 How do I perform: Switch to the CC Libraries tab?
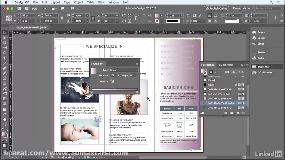pyautogui.click(x=226, y=65)
